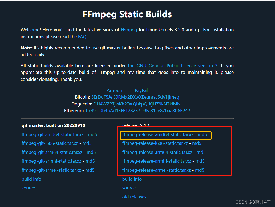Open the Patreon donation page
Screen dimensions: 275x207
tap(114, 90)
